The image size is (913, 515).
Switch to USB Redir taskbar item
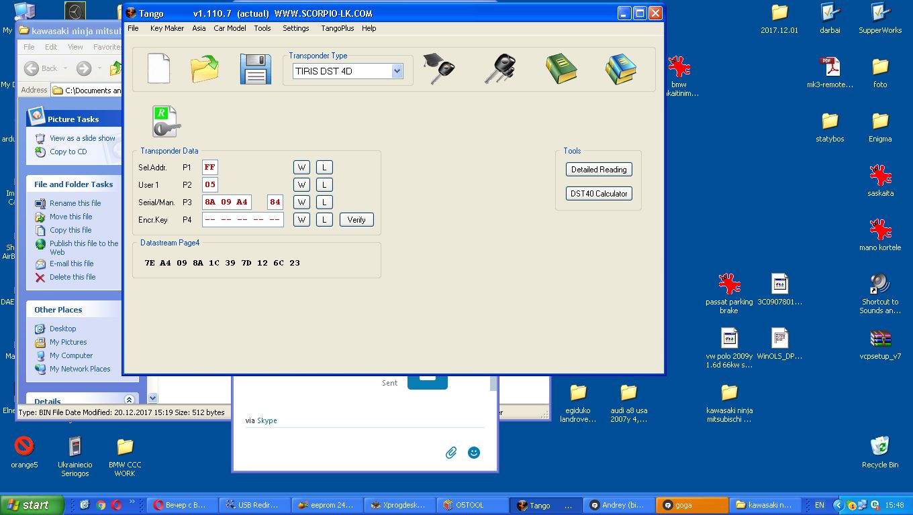(x=254, y=505)
